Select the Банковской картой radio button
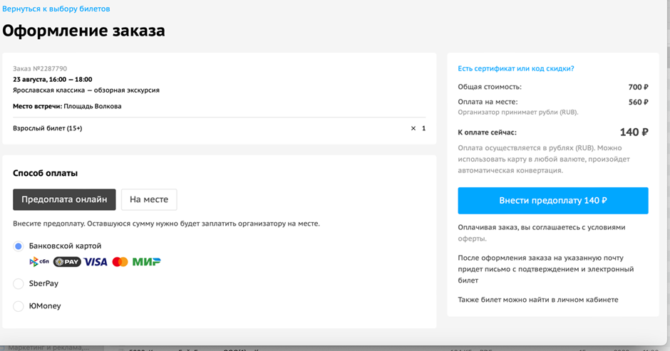 click(x=19, y=246)
